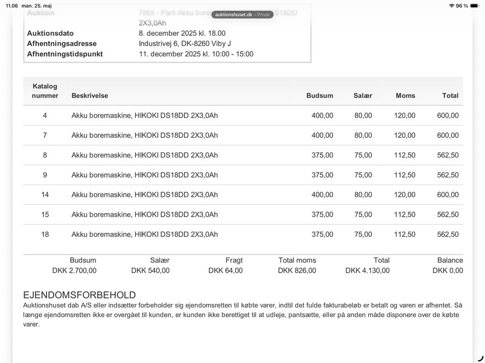Select description in catalog row 18
485x363 pixels.
(144, 234)
